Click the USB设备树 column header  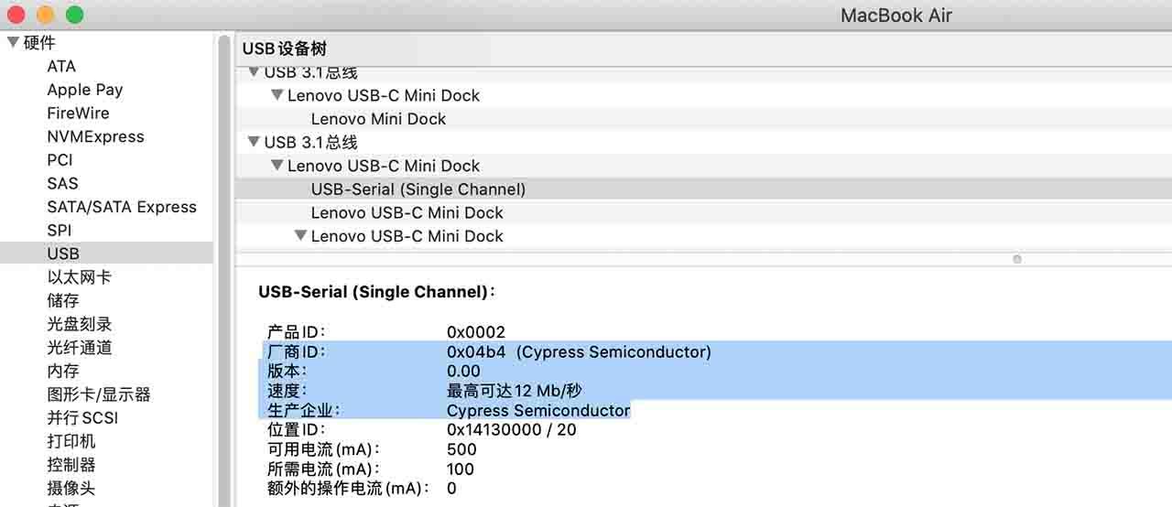coord(284,49)
